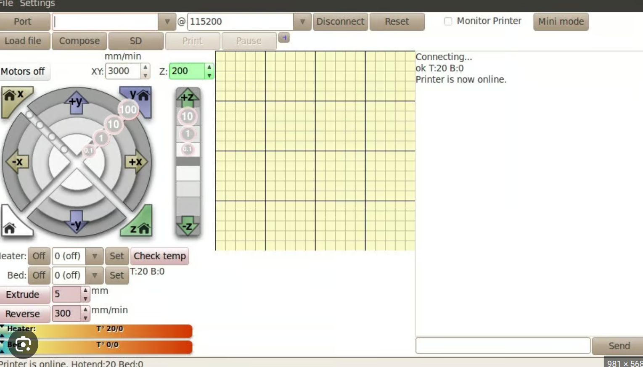Click the Check temp button

(160, 256)
